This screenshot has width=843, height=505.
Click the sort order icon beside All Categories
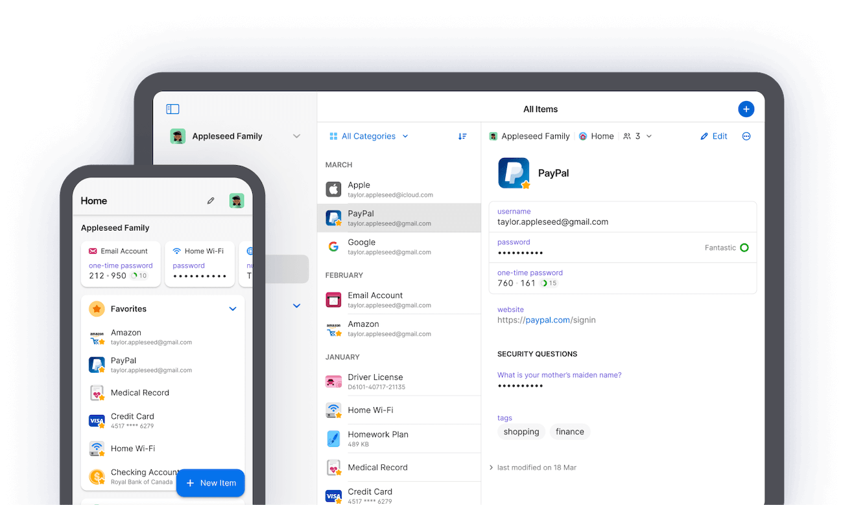[x=462, y=136]
